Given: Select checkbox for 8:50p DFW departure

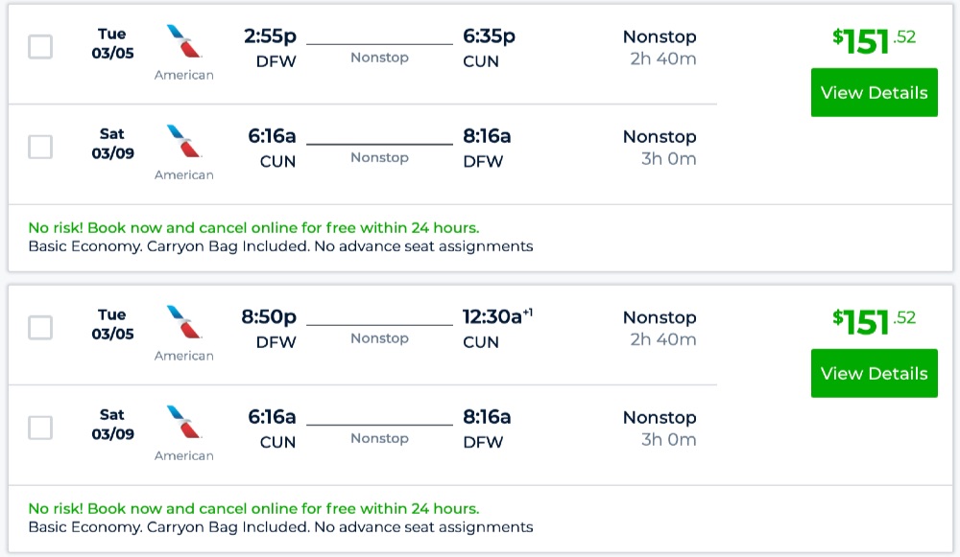Looking at the screenshot, I should (40, 327).
